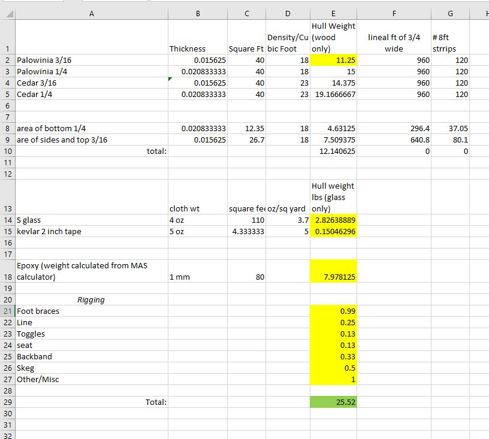Select Backband weight 0.33
The image size is (489, 439).
(x=333, y=356)
